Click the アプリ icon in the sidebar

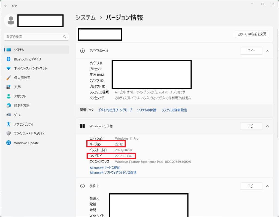8,87
